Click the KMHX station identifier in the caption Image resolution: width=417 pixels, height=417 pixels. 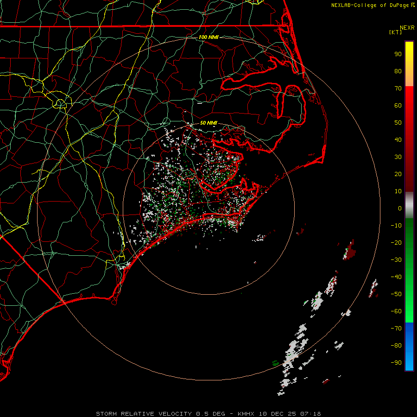click(247, 413)
